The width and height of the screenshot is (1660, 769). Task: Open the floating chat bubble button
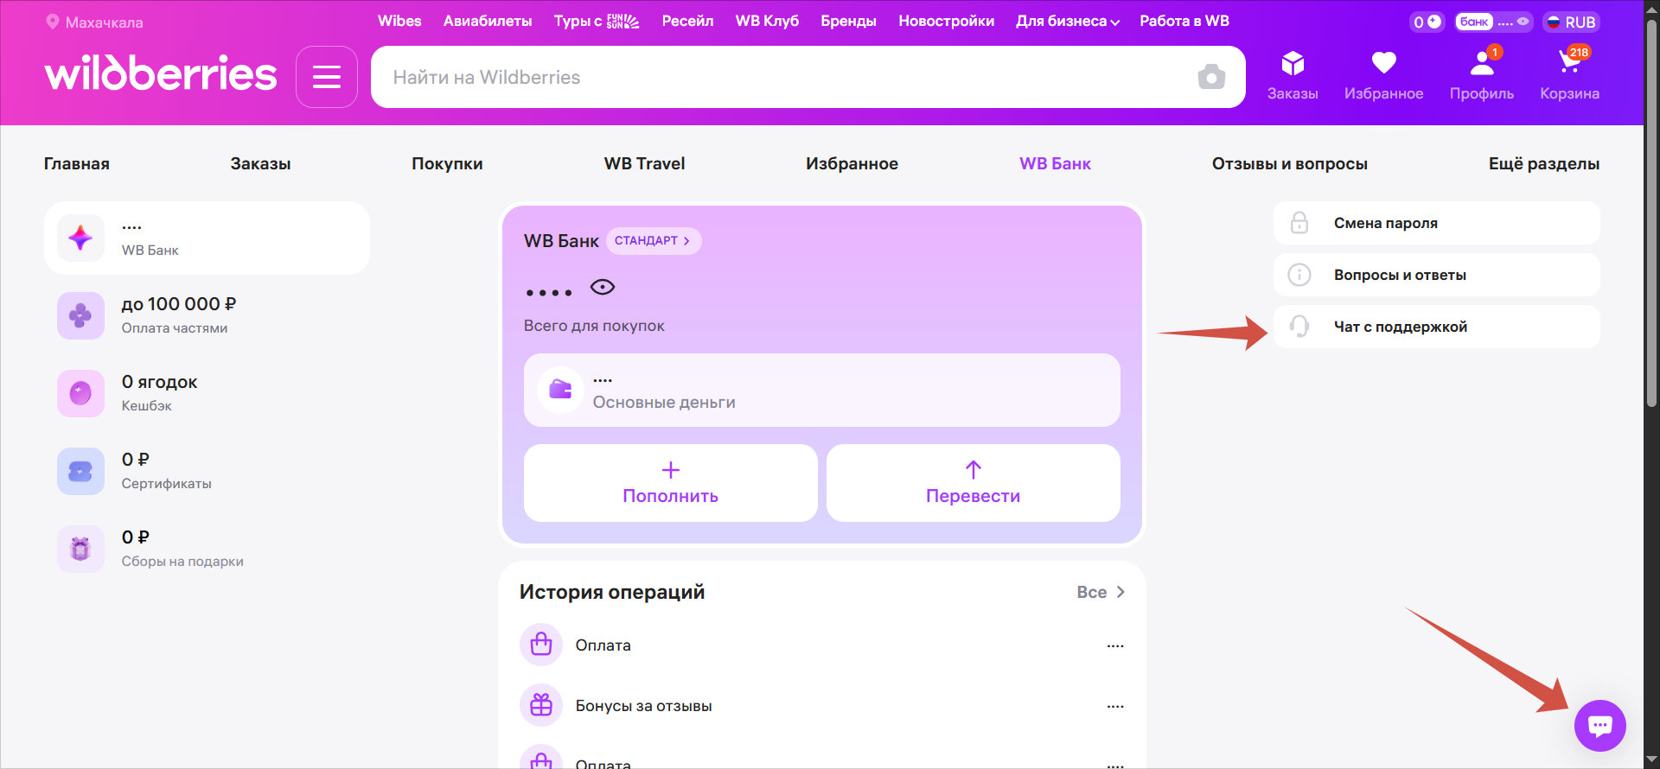[x=1599, y=725]
